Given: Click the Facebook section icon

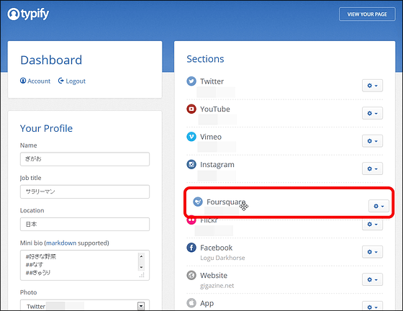Looking at the screenshot, I should 191,248.
